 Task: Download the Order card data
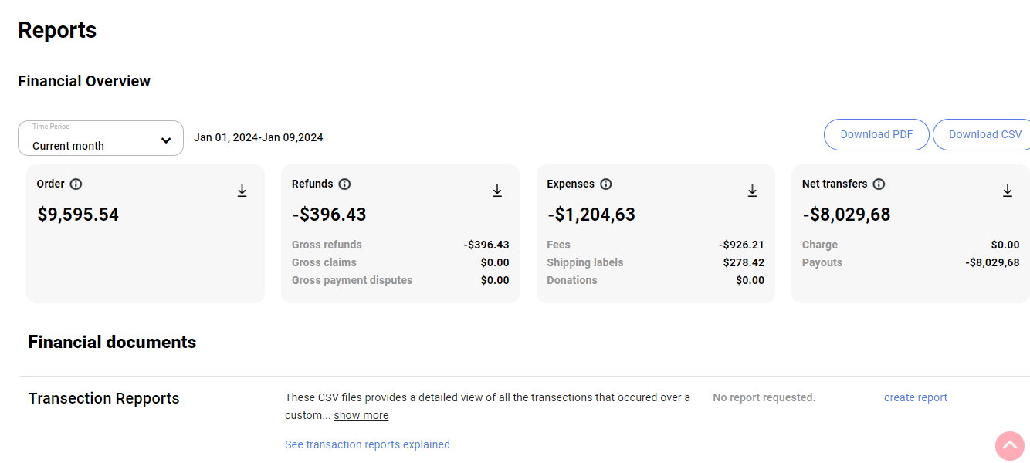[x=242, y=191]
